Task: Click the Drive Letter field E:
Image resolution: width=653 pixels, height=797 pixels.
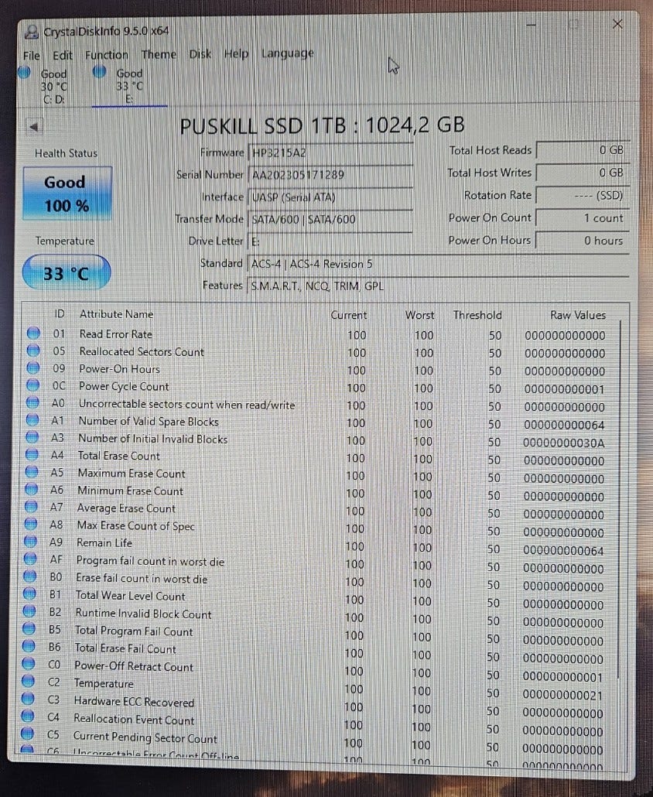Action: (330, 241)
